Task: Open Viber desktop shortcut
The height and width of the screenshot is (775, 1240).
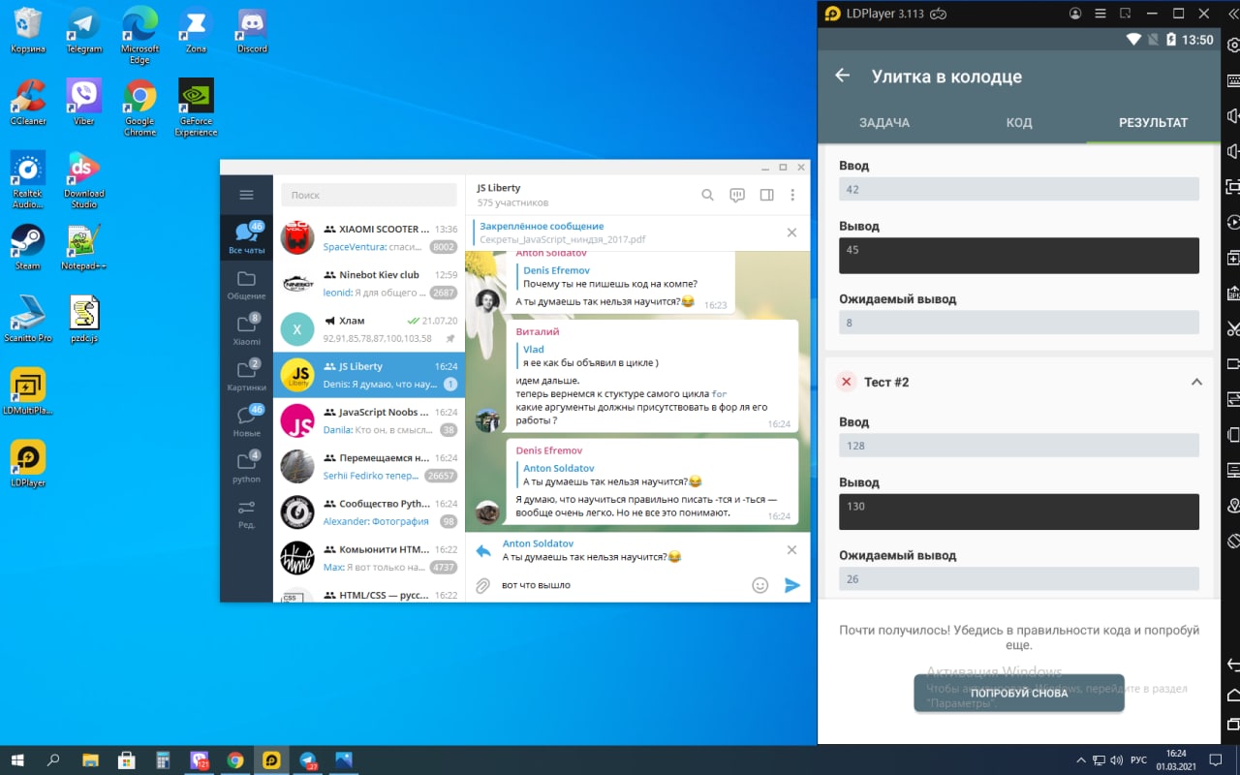Action: tap(84, 103)
